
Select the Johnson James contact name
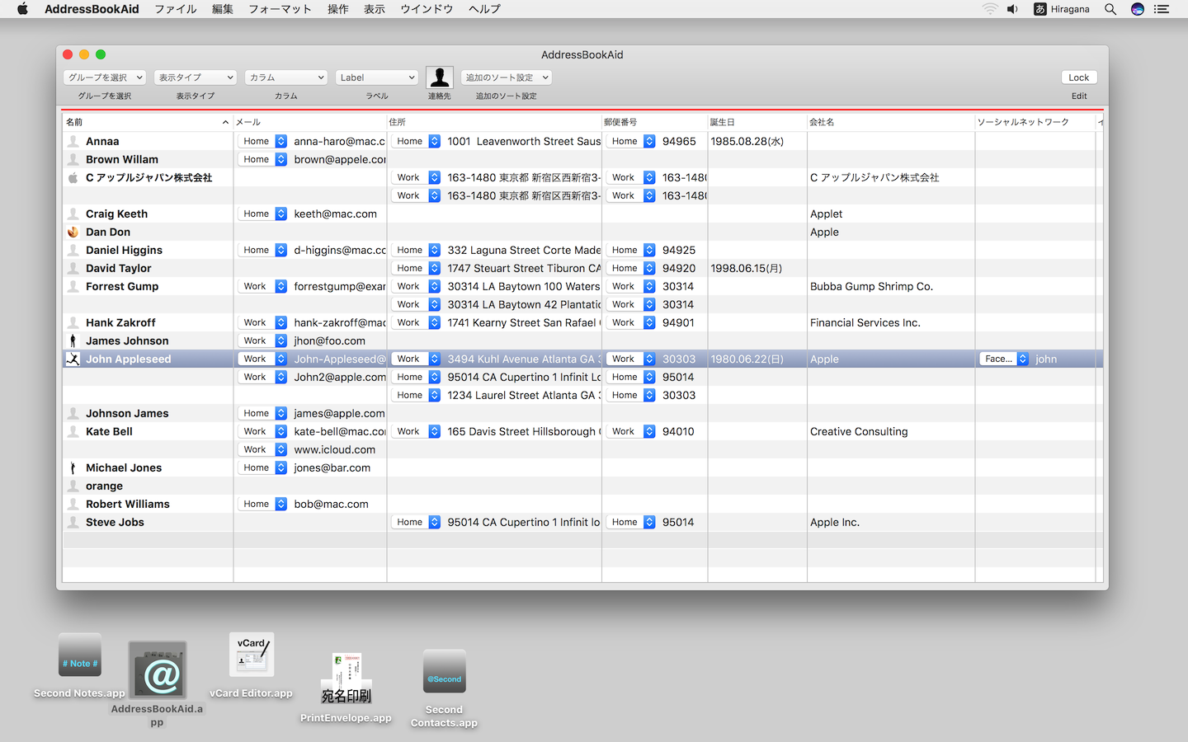pos(127,414)
